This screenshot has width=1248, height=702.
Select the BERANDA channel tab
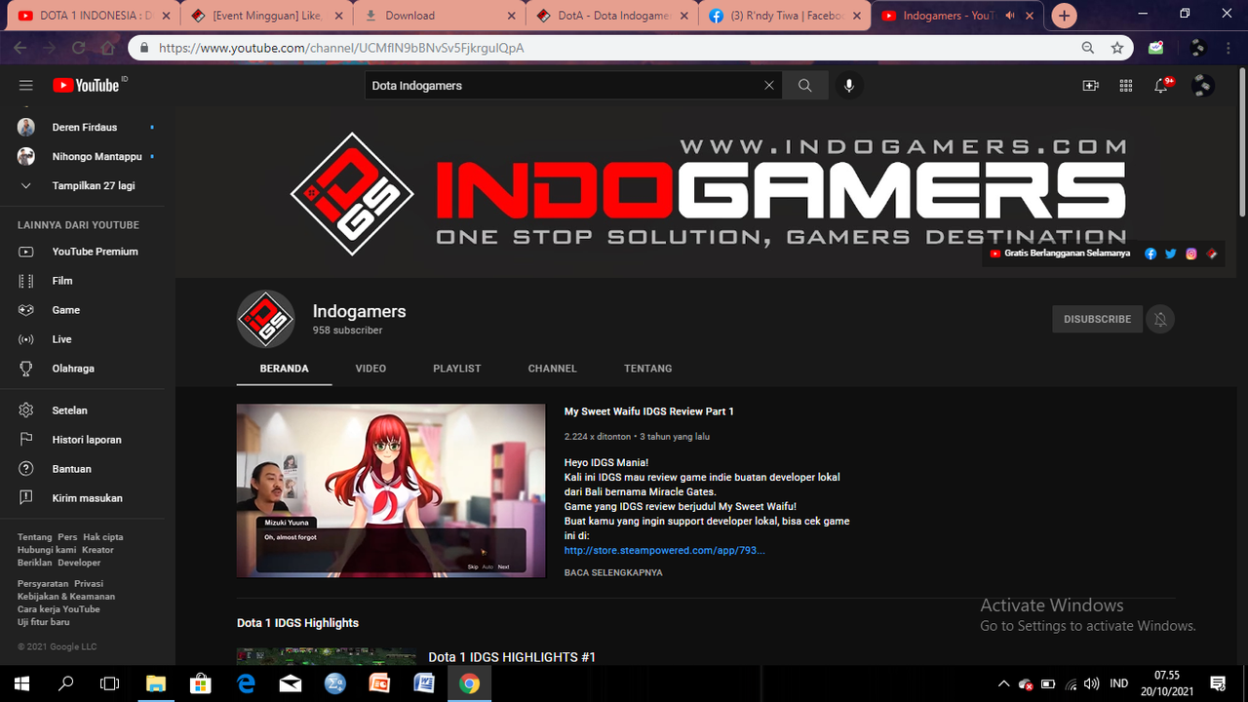pos(284,369)
